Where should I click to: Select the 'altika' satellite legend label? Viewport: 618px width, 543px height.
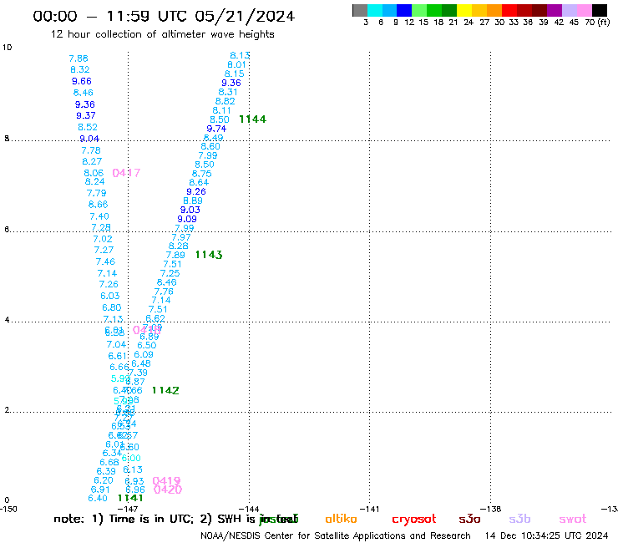tap(341, 519)
